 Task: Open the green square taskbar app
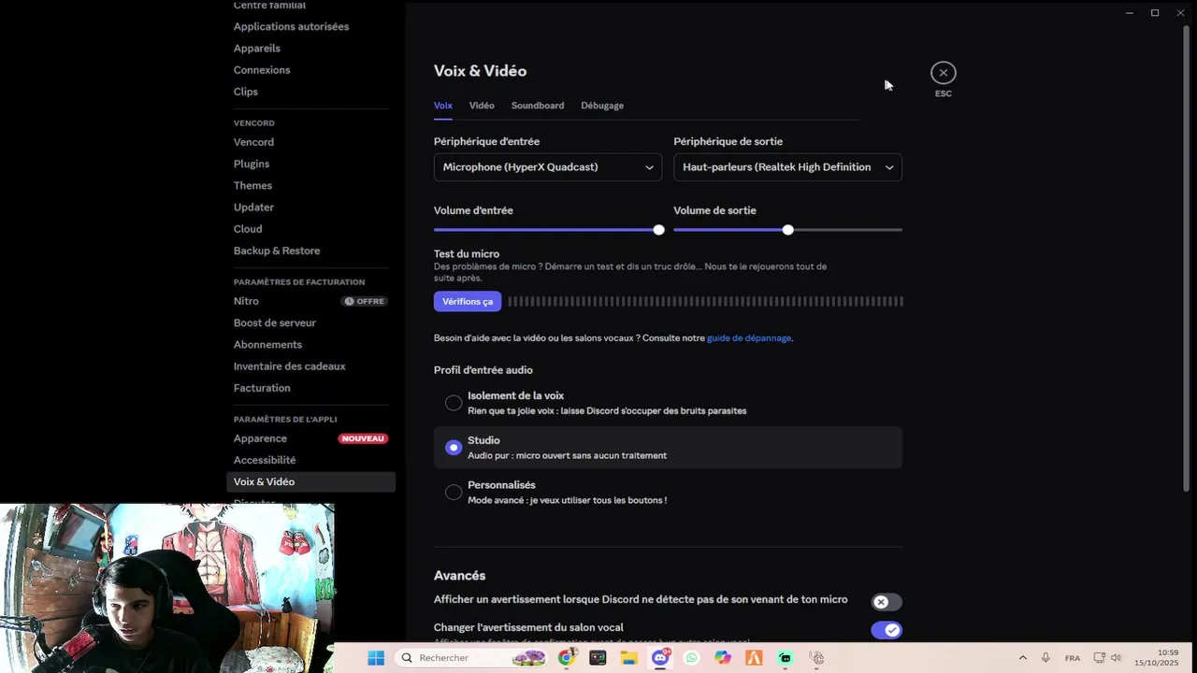(x=785, y=658)
